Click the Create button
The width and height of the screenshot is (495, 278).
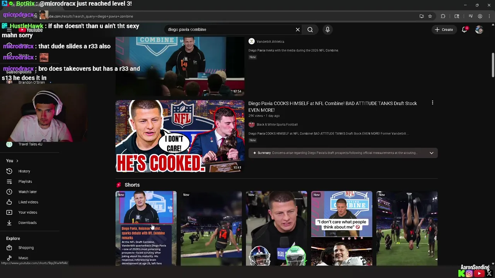click(x=444, y=30)
